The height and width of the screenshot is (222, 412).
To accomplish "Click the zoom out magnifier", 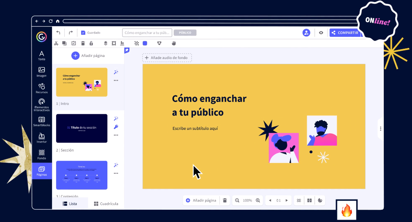I will pyautogui.click(x=237, y=200).
